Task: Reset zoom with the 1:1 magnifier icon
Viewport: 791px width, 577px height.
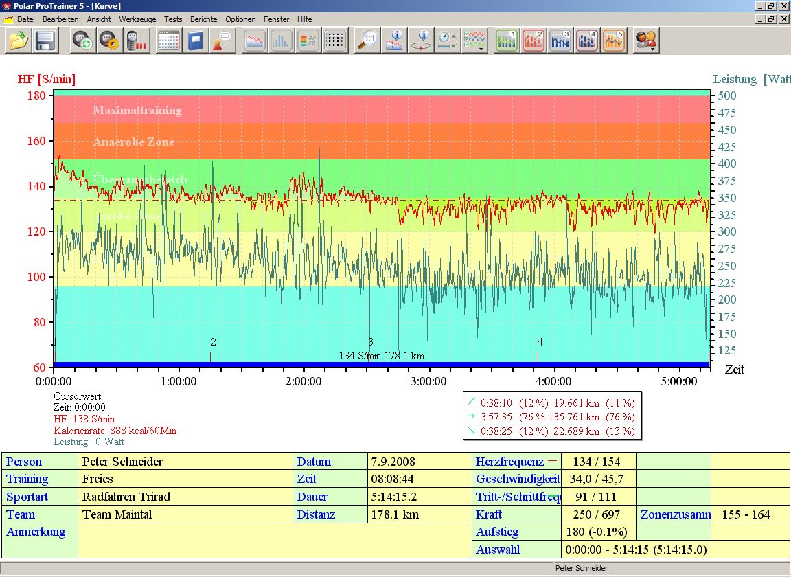Action: (369, 41)
